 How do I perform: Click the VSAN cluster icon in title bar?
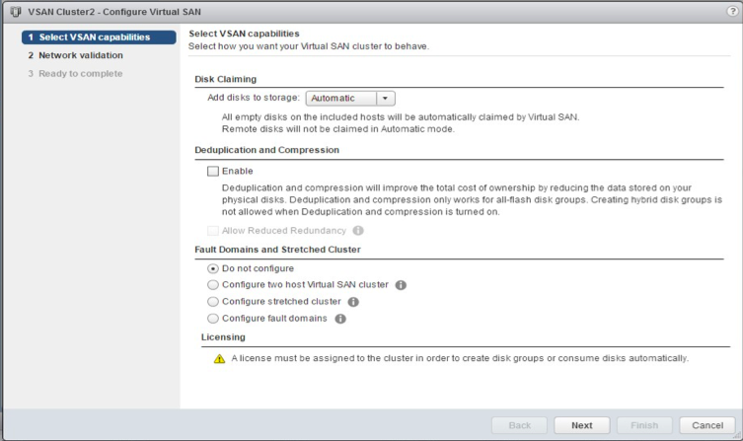tap(13, 10)
